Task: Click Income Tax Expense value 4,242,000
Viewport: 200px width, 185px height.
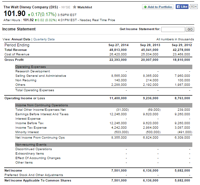Action: (x=119, y=128)
